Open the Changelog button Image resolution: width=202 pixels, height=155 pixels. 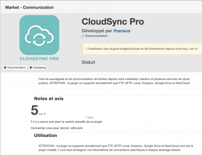[38, 68]
